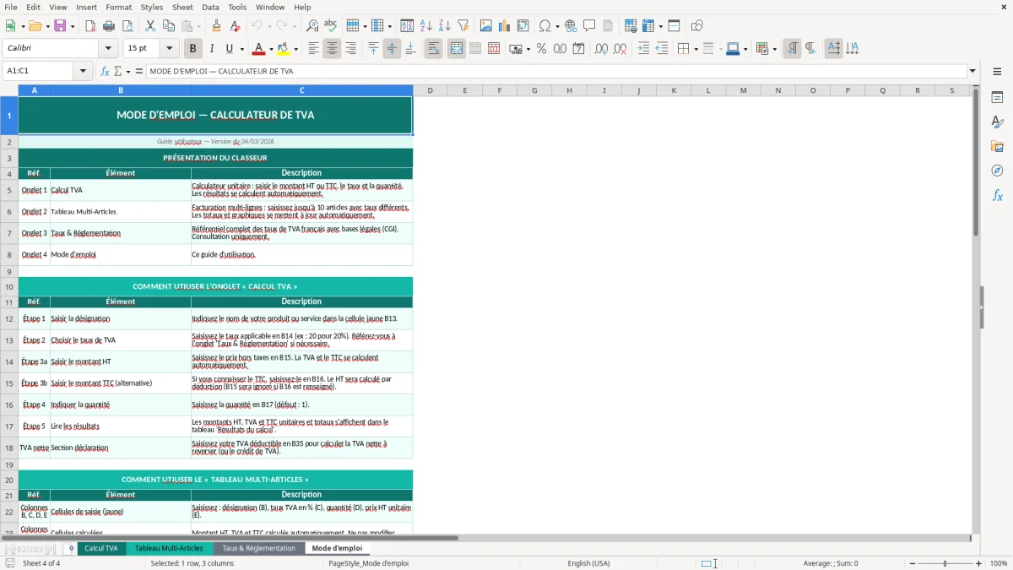Viewport: 1013px width, 570px height.
Task: Open Find & Replace tool
Action: coord(312,26)
